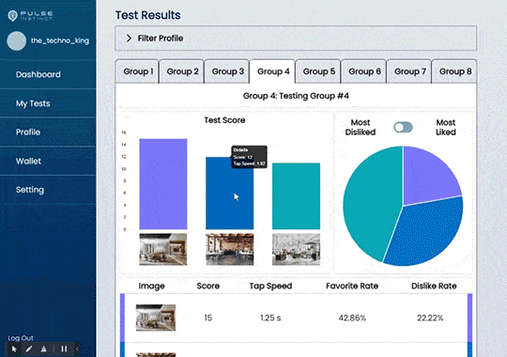Click the Log Out link
507x357 pixels.
coord(21,338)
